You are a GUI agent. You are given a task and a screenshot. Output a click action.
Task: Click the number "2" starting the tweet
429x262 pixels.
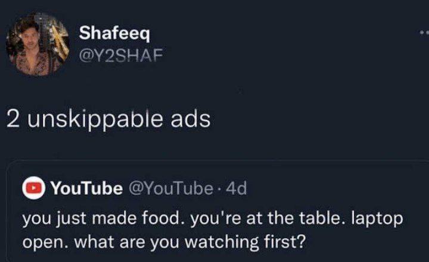pyautogui.click(x=13, y=119)
